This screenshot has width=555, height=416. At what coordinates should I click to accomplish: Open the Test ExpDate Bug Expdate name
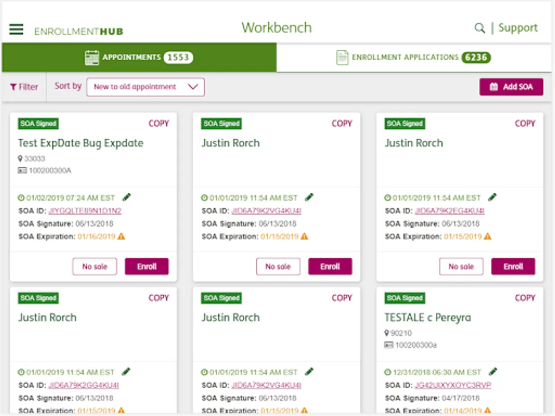(x=81, y=143)
